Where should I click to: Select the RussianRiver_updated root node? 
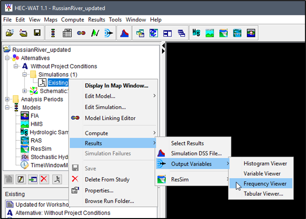[41, 50]
